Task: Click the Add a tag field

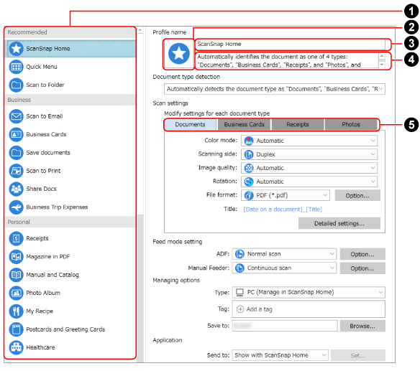Action: click(309, 309)
